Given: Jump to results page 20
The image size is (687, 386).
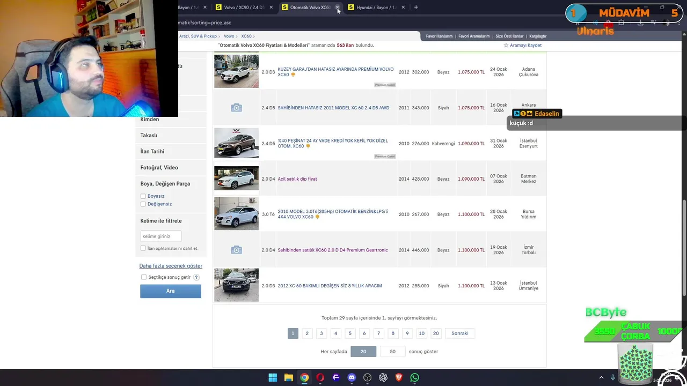Looking at the screenshot, I should [x=436, y=333].
